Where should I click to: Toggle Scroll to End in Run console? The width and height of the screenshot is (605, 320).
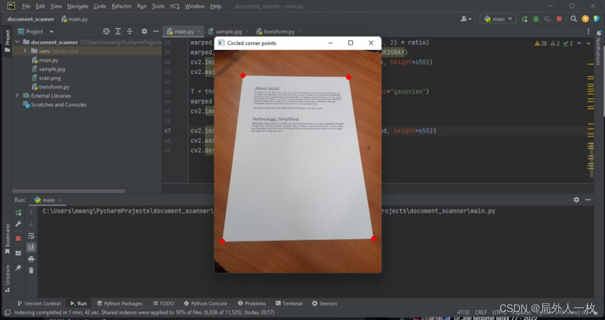(x=31, y=247)
